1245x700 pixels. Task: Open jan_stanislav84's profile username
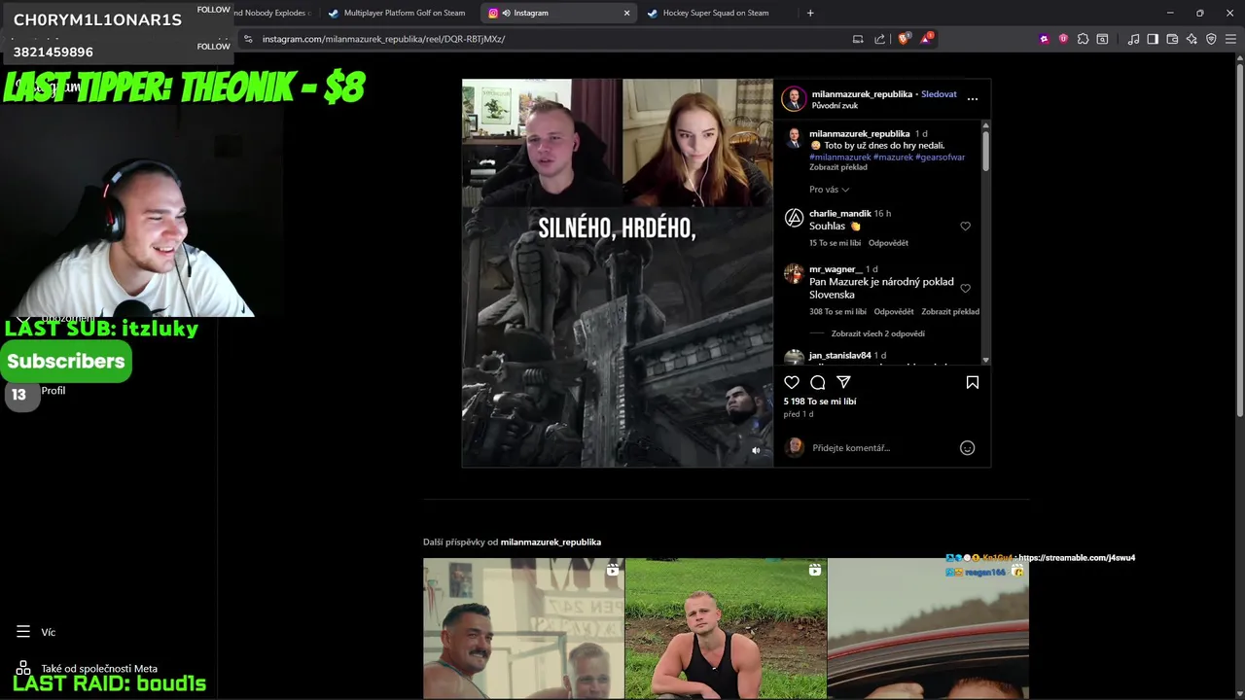[x=840, y=356]
